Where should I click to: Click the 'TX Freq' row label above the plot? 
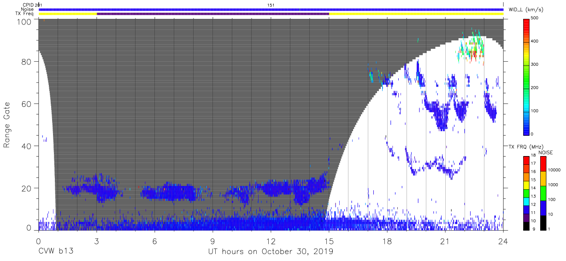click(24, 14)
